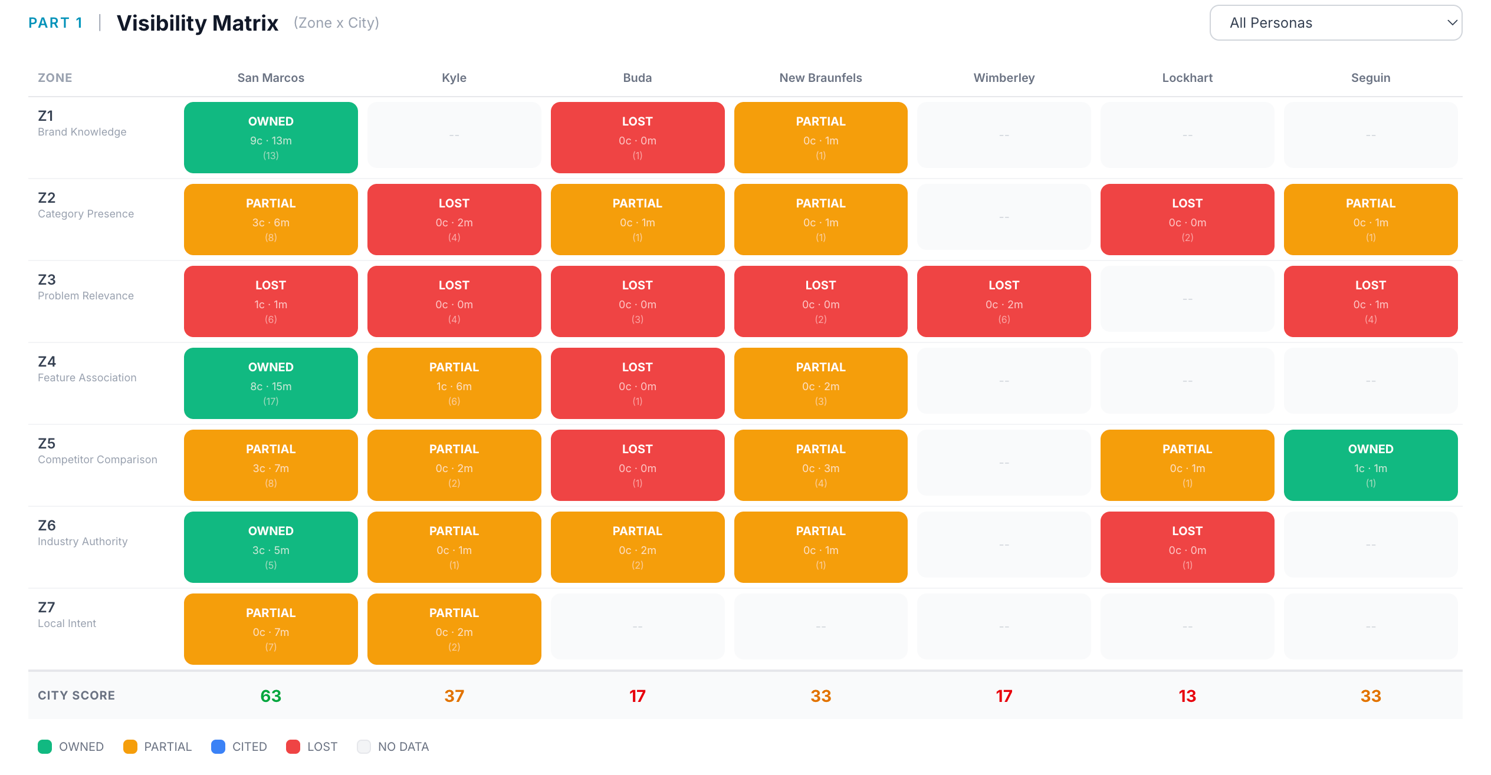Open Z1 New Braunfels PARTIAL cell
Screen dimensions: 1491x775
(x=820, y=137)
